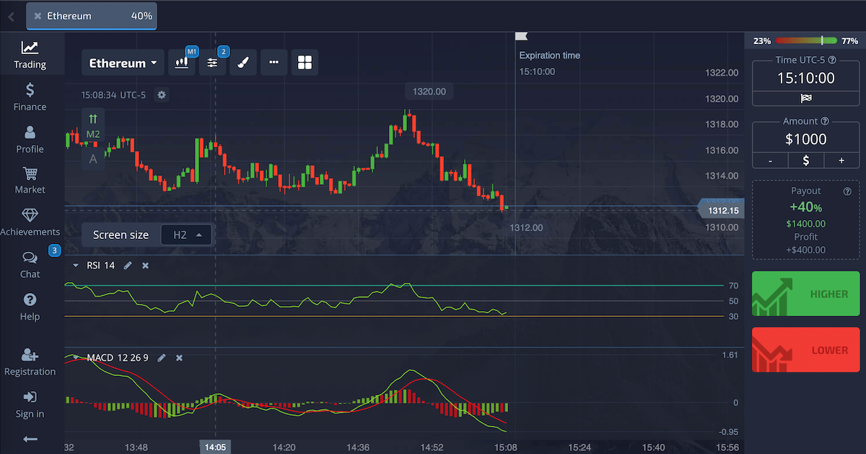This screenshot has width=866, height=454.
Task: Click the $ currency mode button
Action: 806,160
